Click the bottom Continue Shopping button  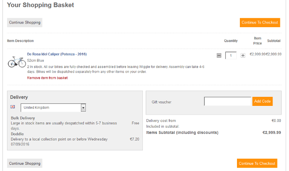(x=25, y=163)
